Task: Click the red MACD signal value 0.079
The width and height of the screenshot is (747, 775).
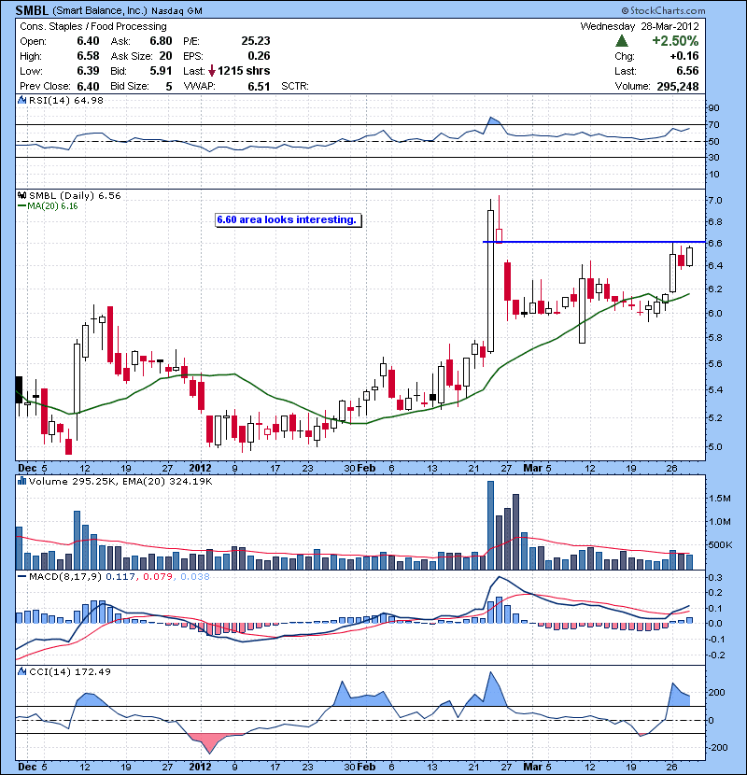Action: pos(158,576)
